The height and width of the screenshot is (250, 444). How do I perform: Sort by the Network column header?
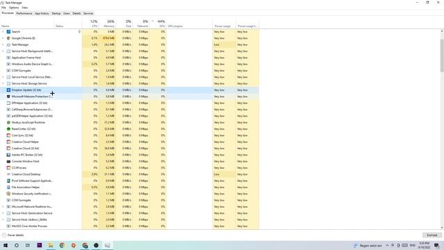pyautogui.click(x=141, y=24)
